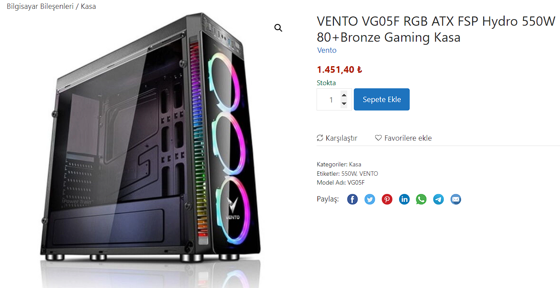Open the Kasa breadcrumb link
The image size is (560, 288).
88,6
